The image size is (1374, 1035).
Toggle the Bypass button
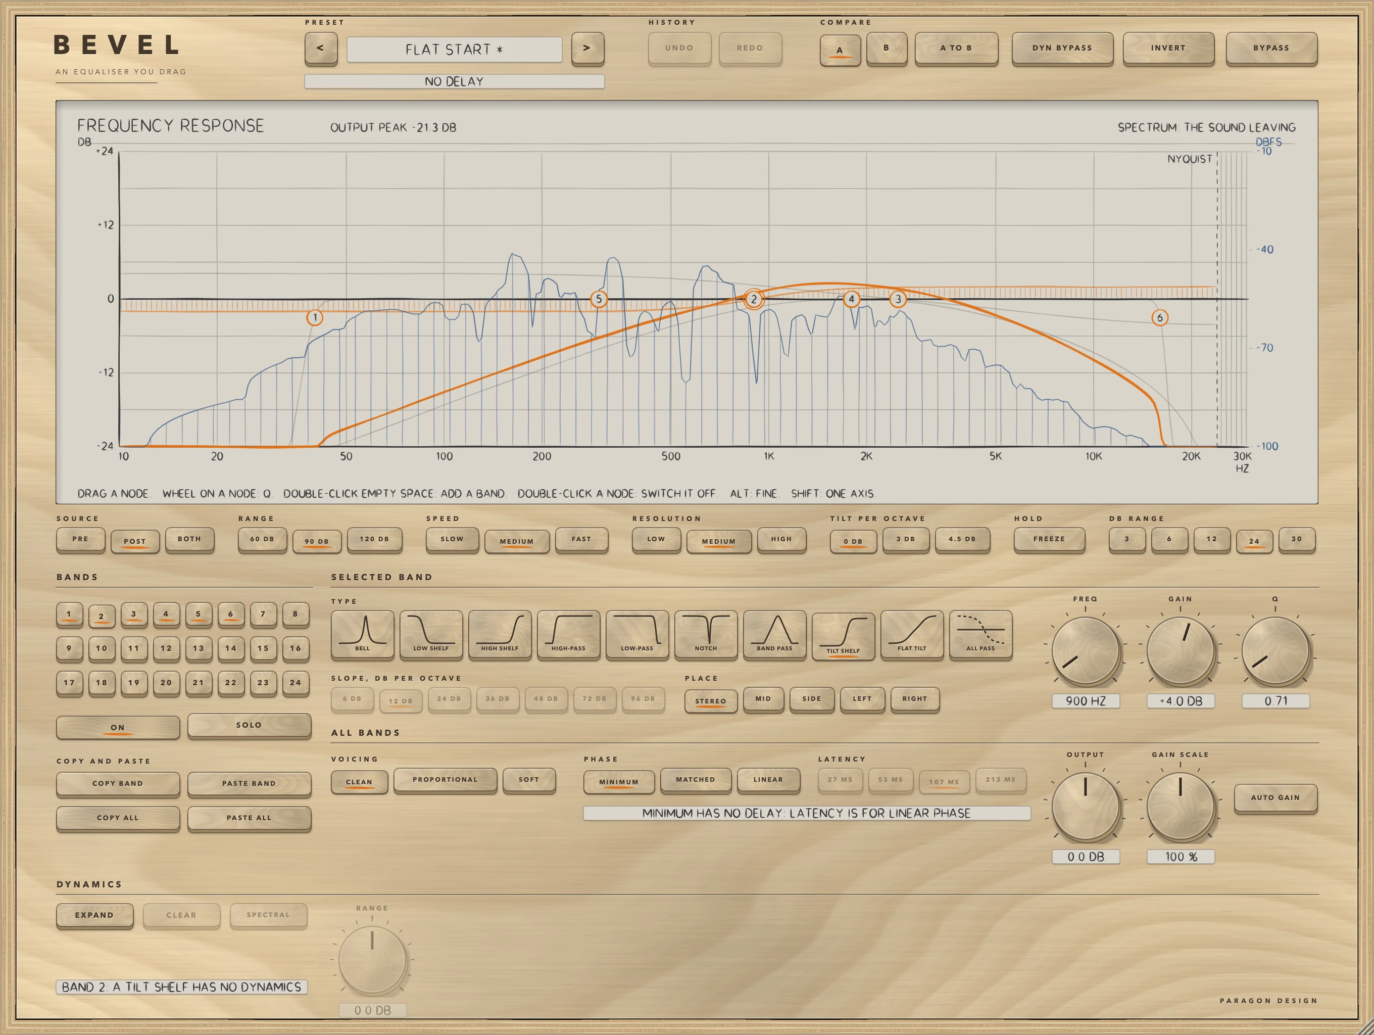tap(1271, 48)
